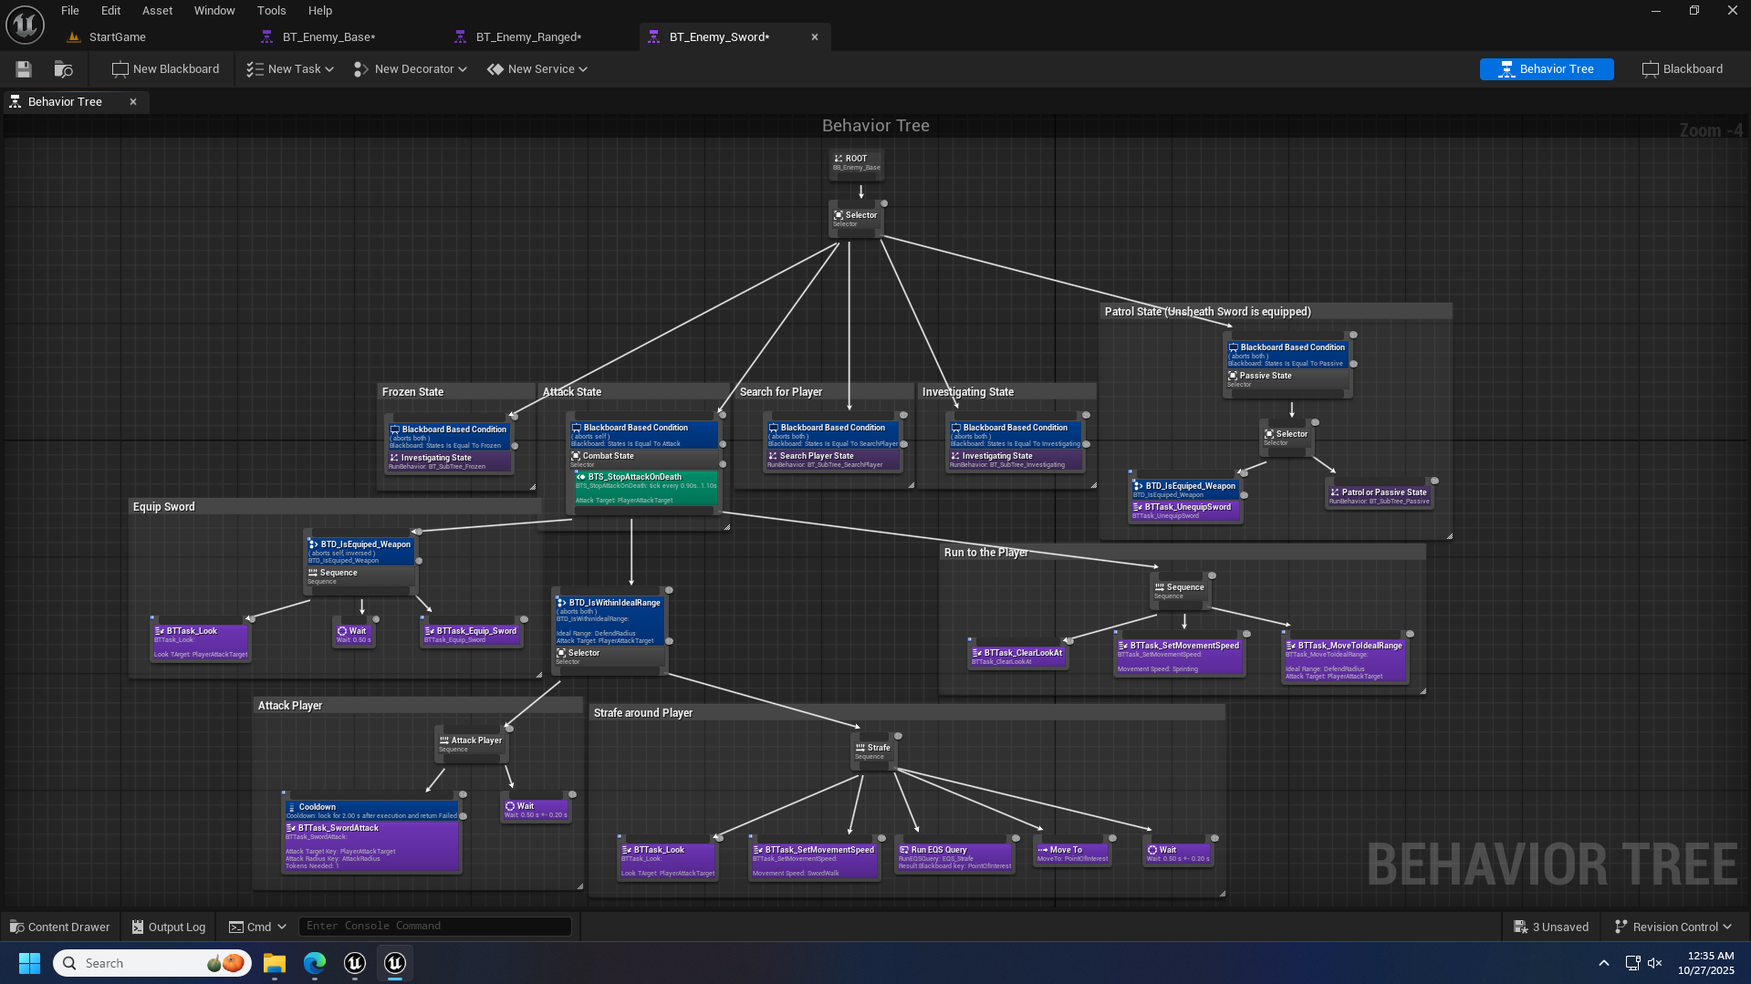Select the Strafe sequence node
Screen dimensions: 1751x984
tap(872, 751)
